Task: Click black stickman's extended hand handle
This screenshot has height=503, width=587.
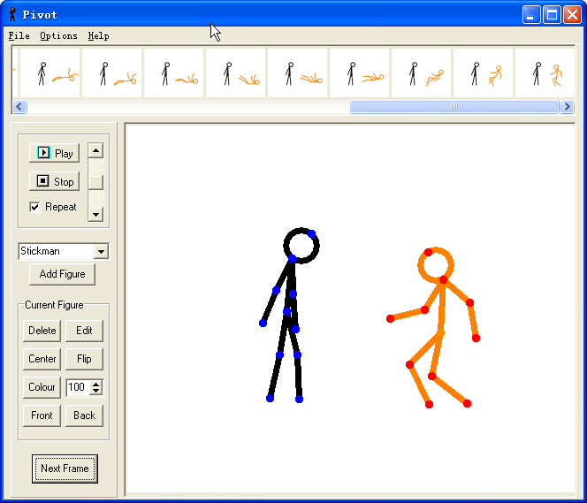Action: [x=263, y=323]
